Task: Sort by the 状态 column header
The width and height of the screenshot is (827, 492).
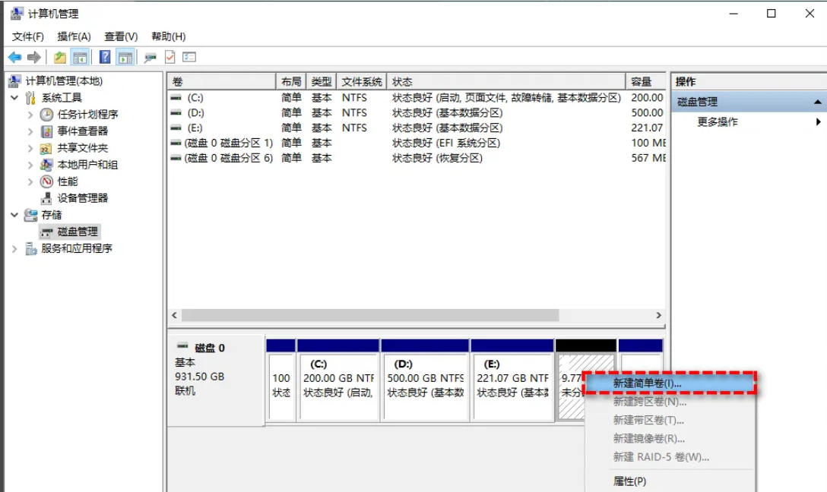Action: pyautogui.click(x=506, y=82)
